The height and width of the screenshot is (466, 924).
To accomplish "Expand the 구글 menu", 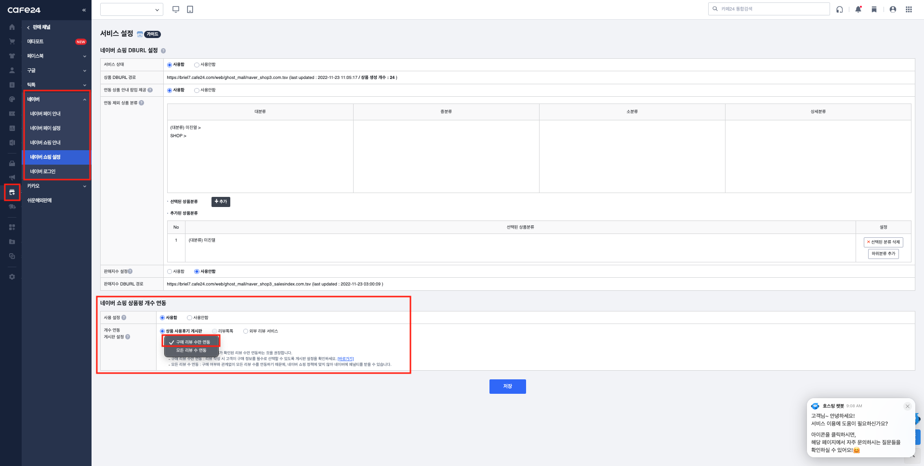I will point(56,70).
